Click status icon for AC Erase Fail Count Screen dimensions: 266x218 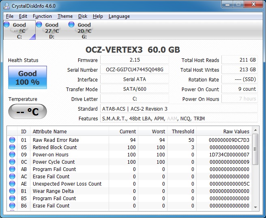[12, 176]
